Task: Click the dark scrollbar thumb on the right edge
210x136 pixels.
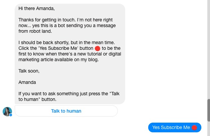Action: tap(209, 110)
